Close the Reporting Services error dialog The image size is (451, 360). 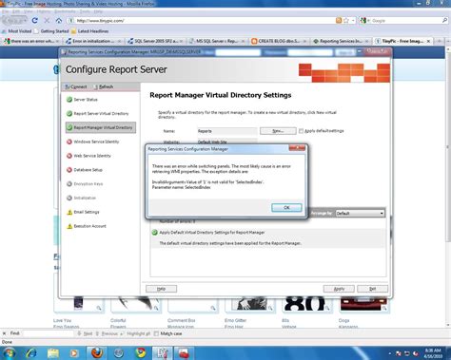297,148
